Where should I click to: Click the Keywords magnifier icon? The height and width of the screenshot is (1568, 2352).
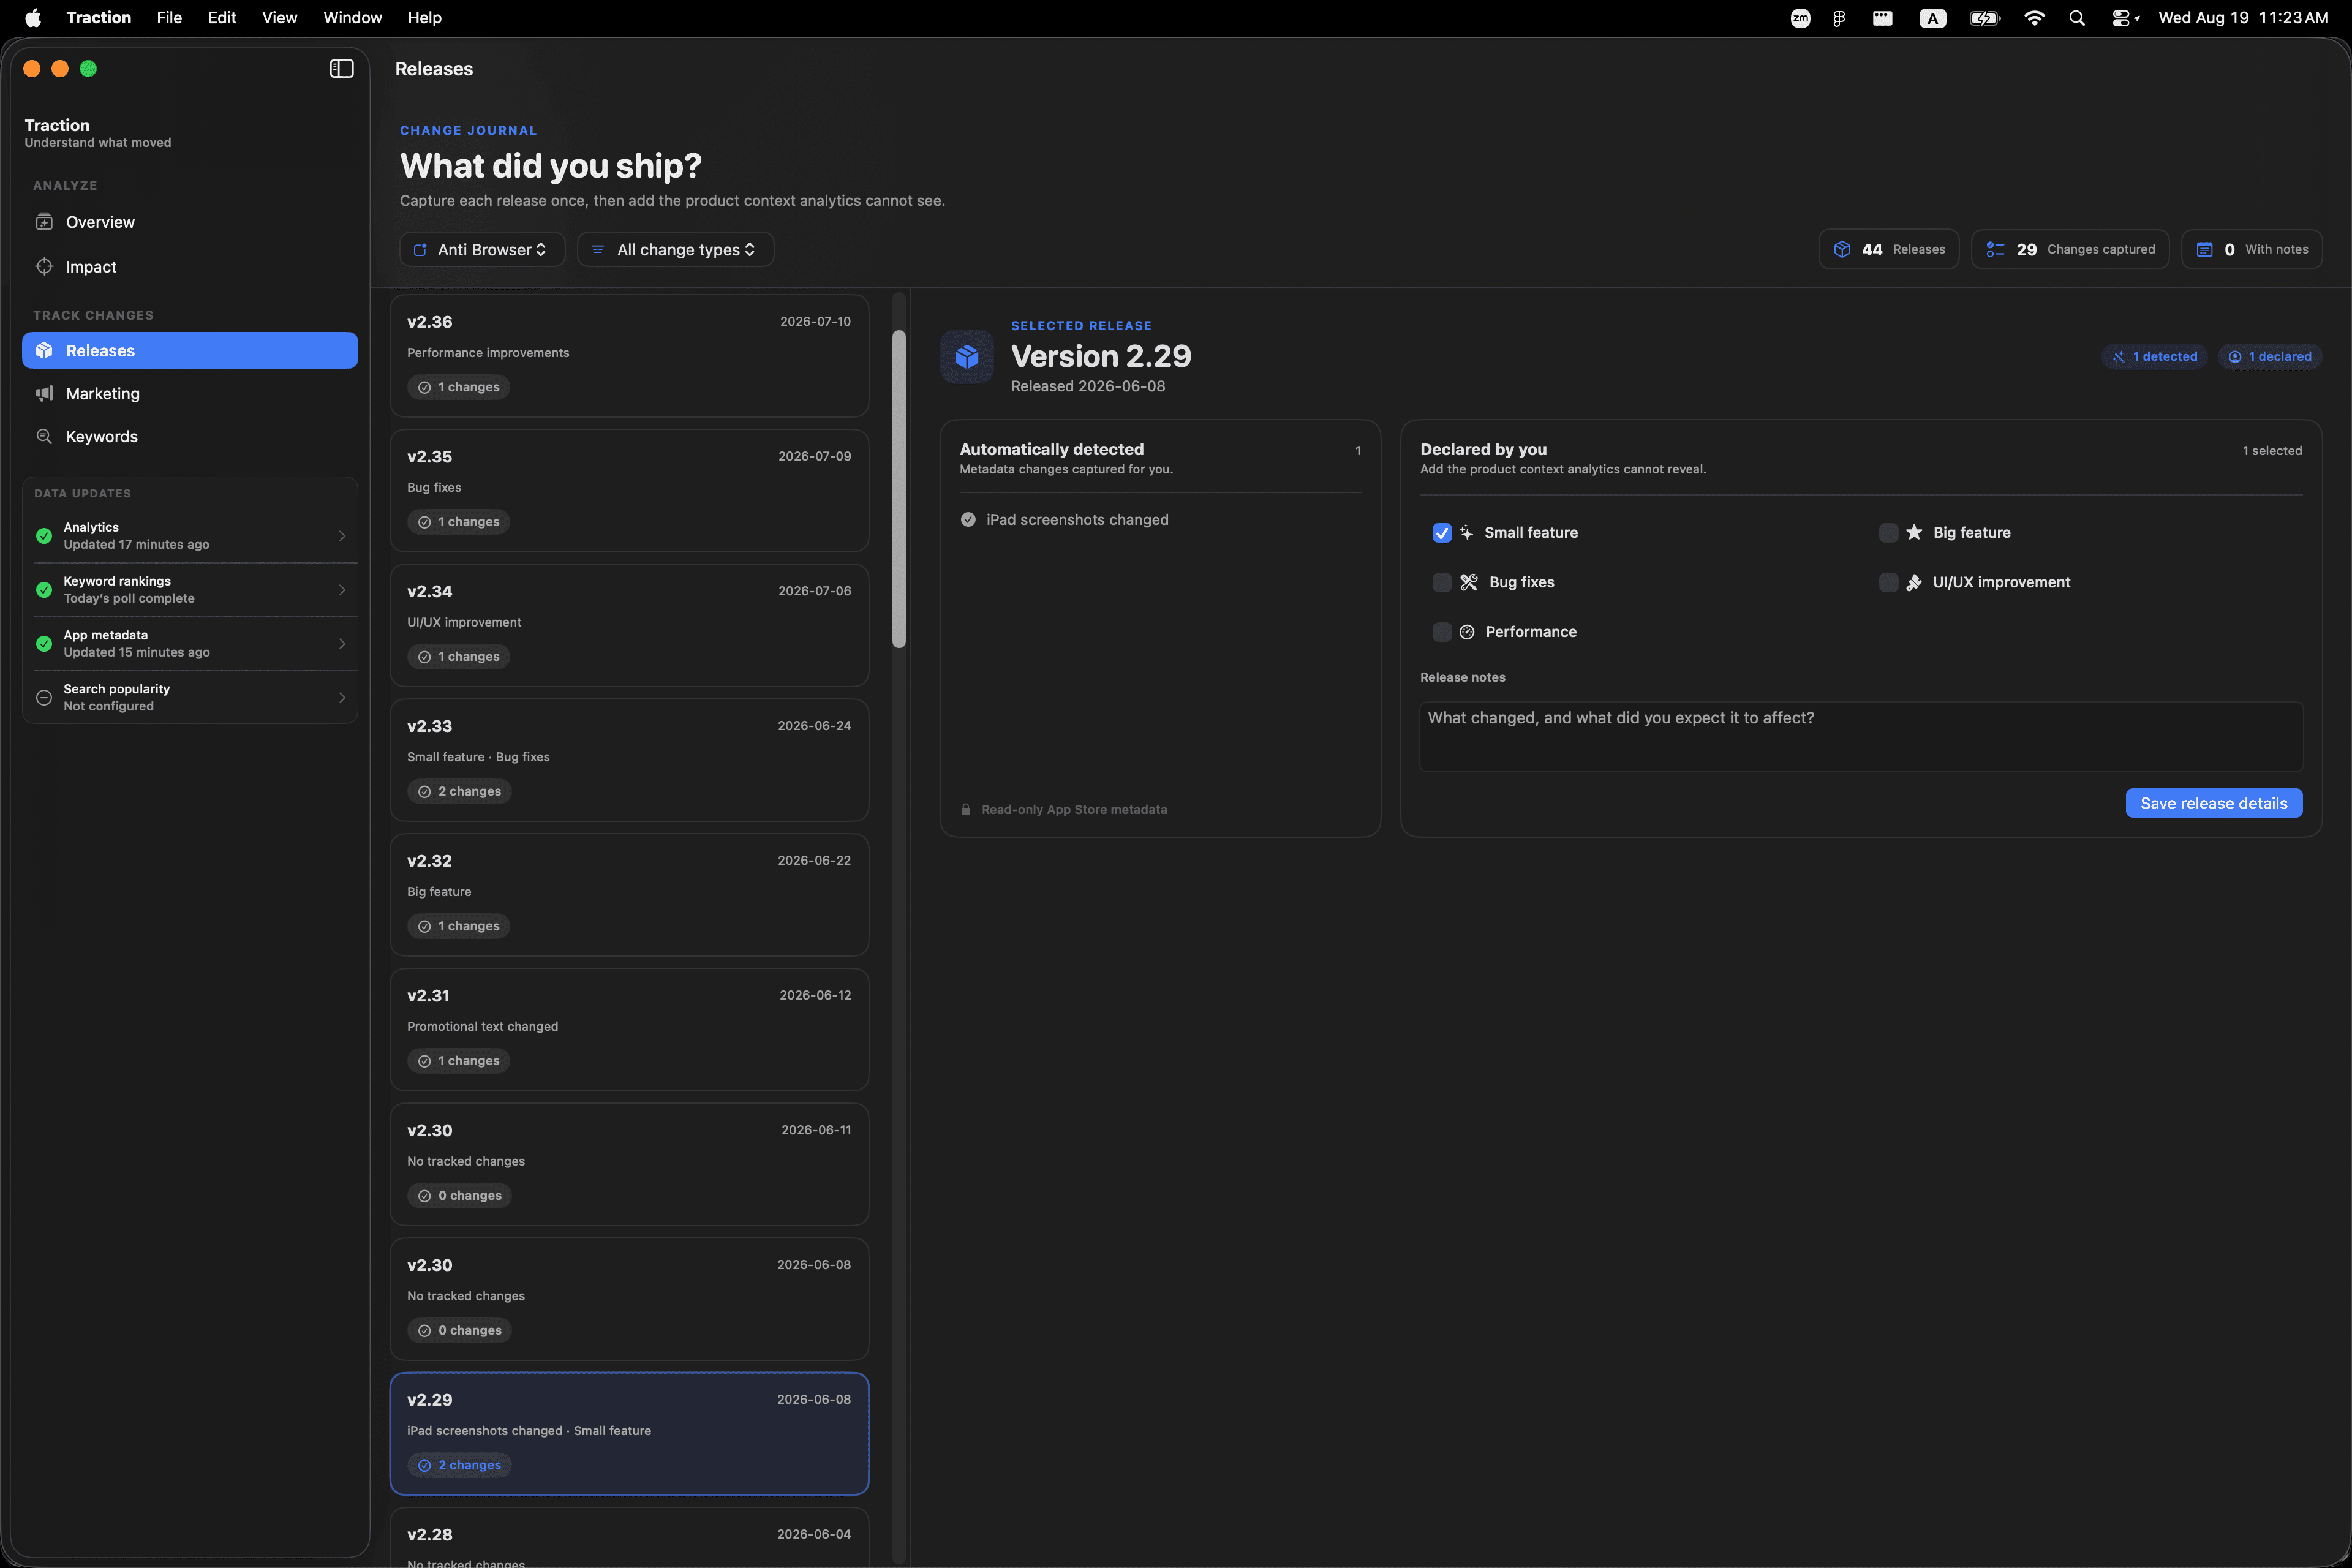point(44,436)
